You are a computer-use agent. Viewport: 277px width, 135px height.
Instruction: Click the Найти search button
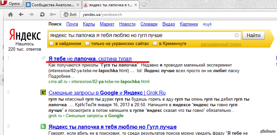253,35
